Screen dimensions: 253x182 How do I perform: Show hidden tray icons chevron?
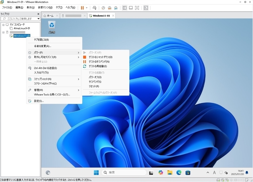click(x=208, y=172)
